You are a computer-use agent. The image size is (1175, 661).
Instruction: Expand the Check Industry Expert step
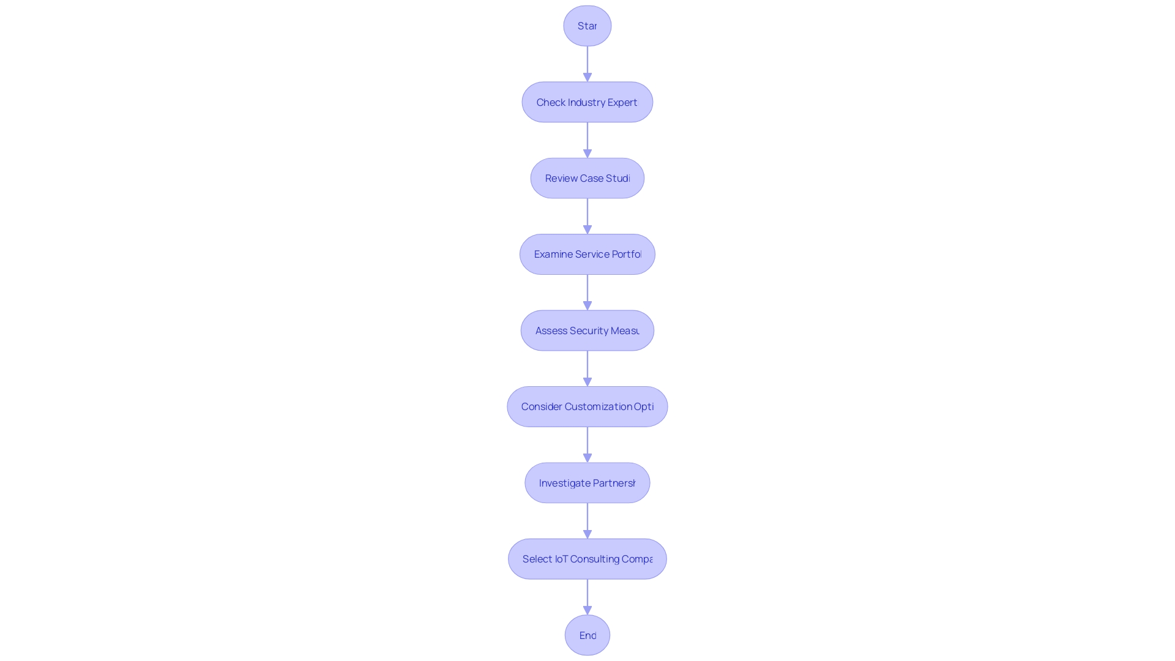click(x=587, y=102)
